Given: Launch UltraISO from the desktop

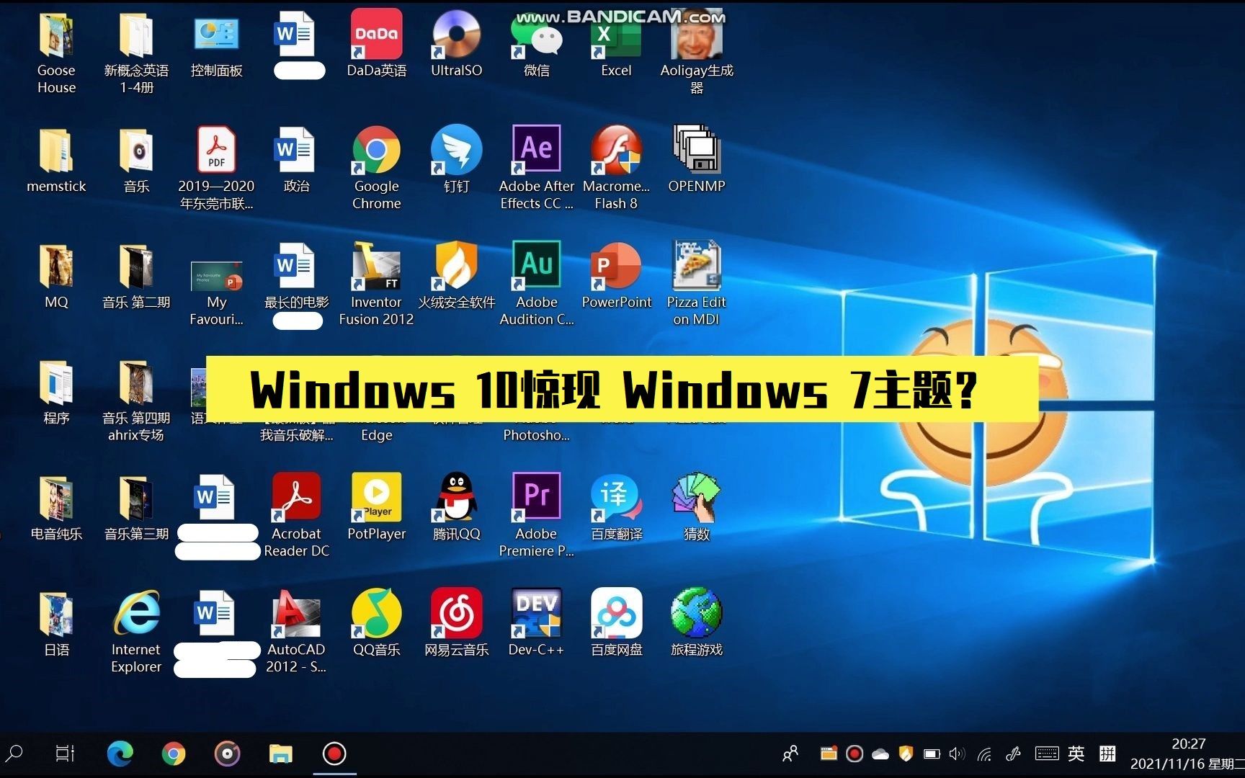Looking at the screenshot, I should point(456,45).
